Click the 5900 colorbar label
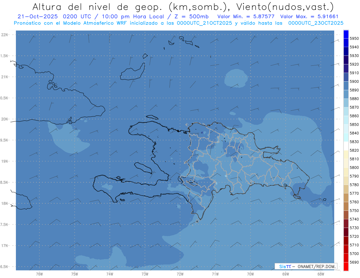Viewport: 360px width, 278px height. pos(354,81)
